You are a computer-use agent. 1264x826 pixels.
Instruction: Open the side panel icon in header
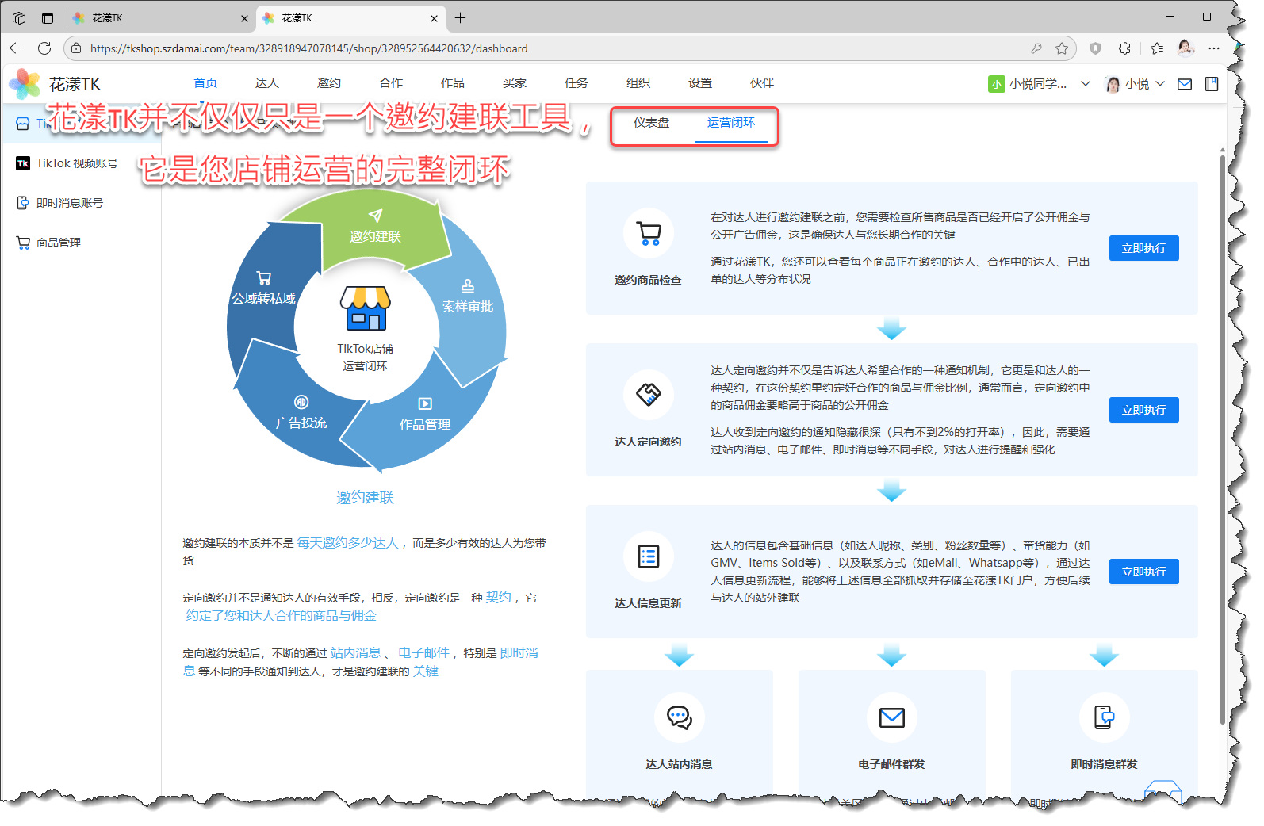pos(1211,84)
